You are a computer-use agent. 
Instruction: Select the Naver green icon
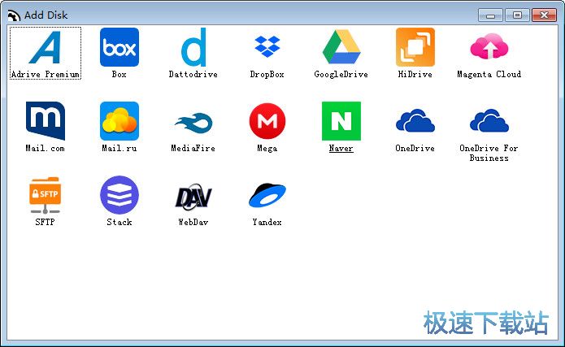click(x=341, y=122)
